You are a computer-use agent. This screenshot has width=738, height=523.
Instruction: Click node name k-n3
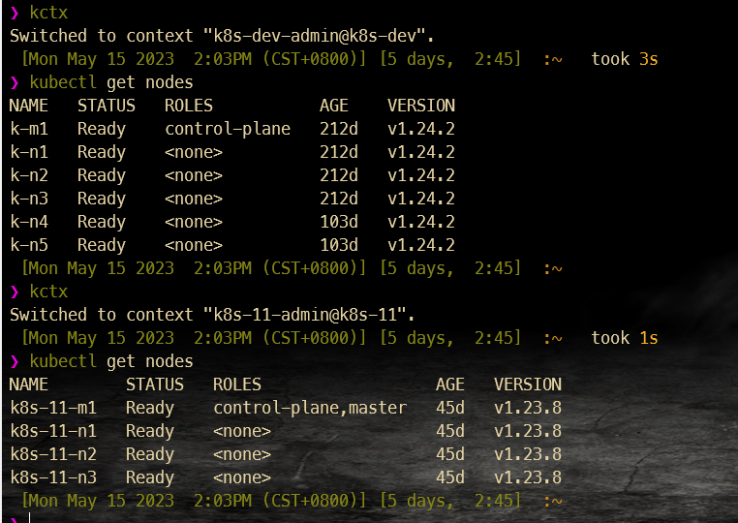(x=29, y=199)
